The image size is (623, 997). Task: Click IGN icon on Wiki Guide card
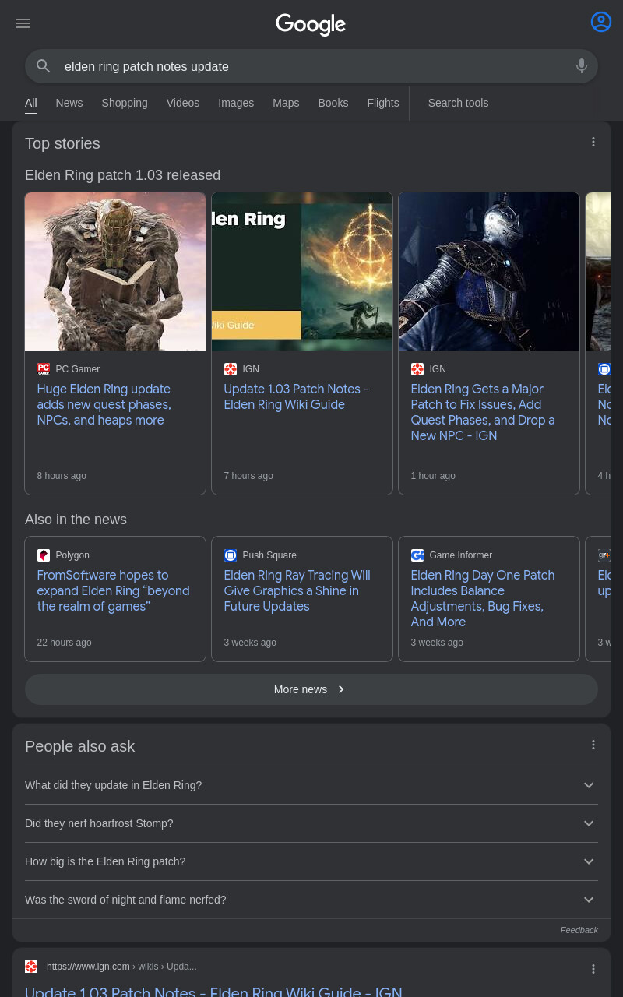(231, 369)
